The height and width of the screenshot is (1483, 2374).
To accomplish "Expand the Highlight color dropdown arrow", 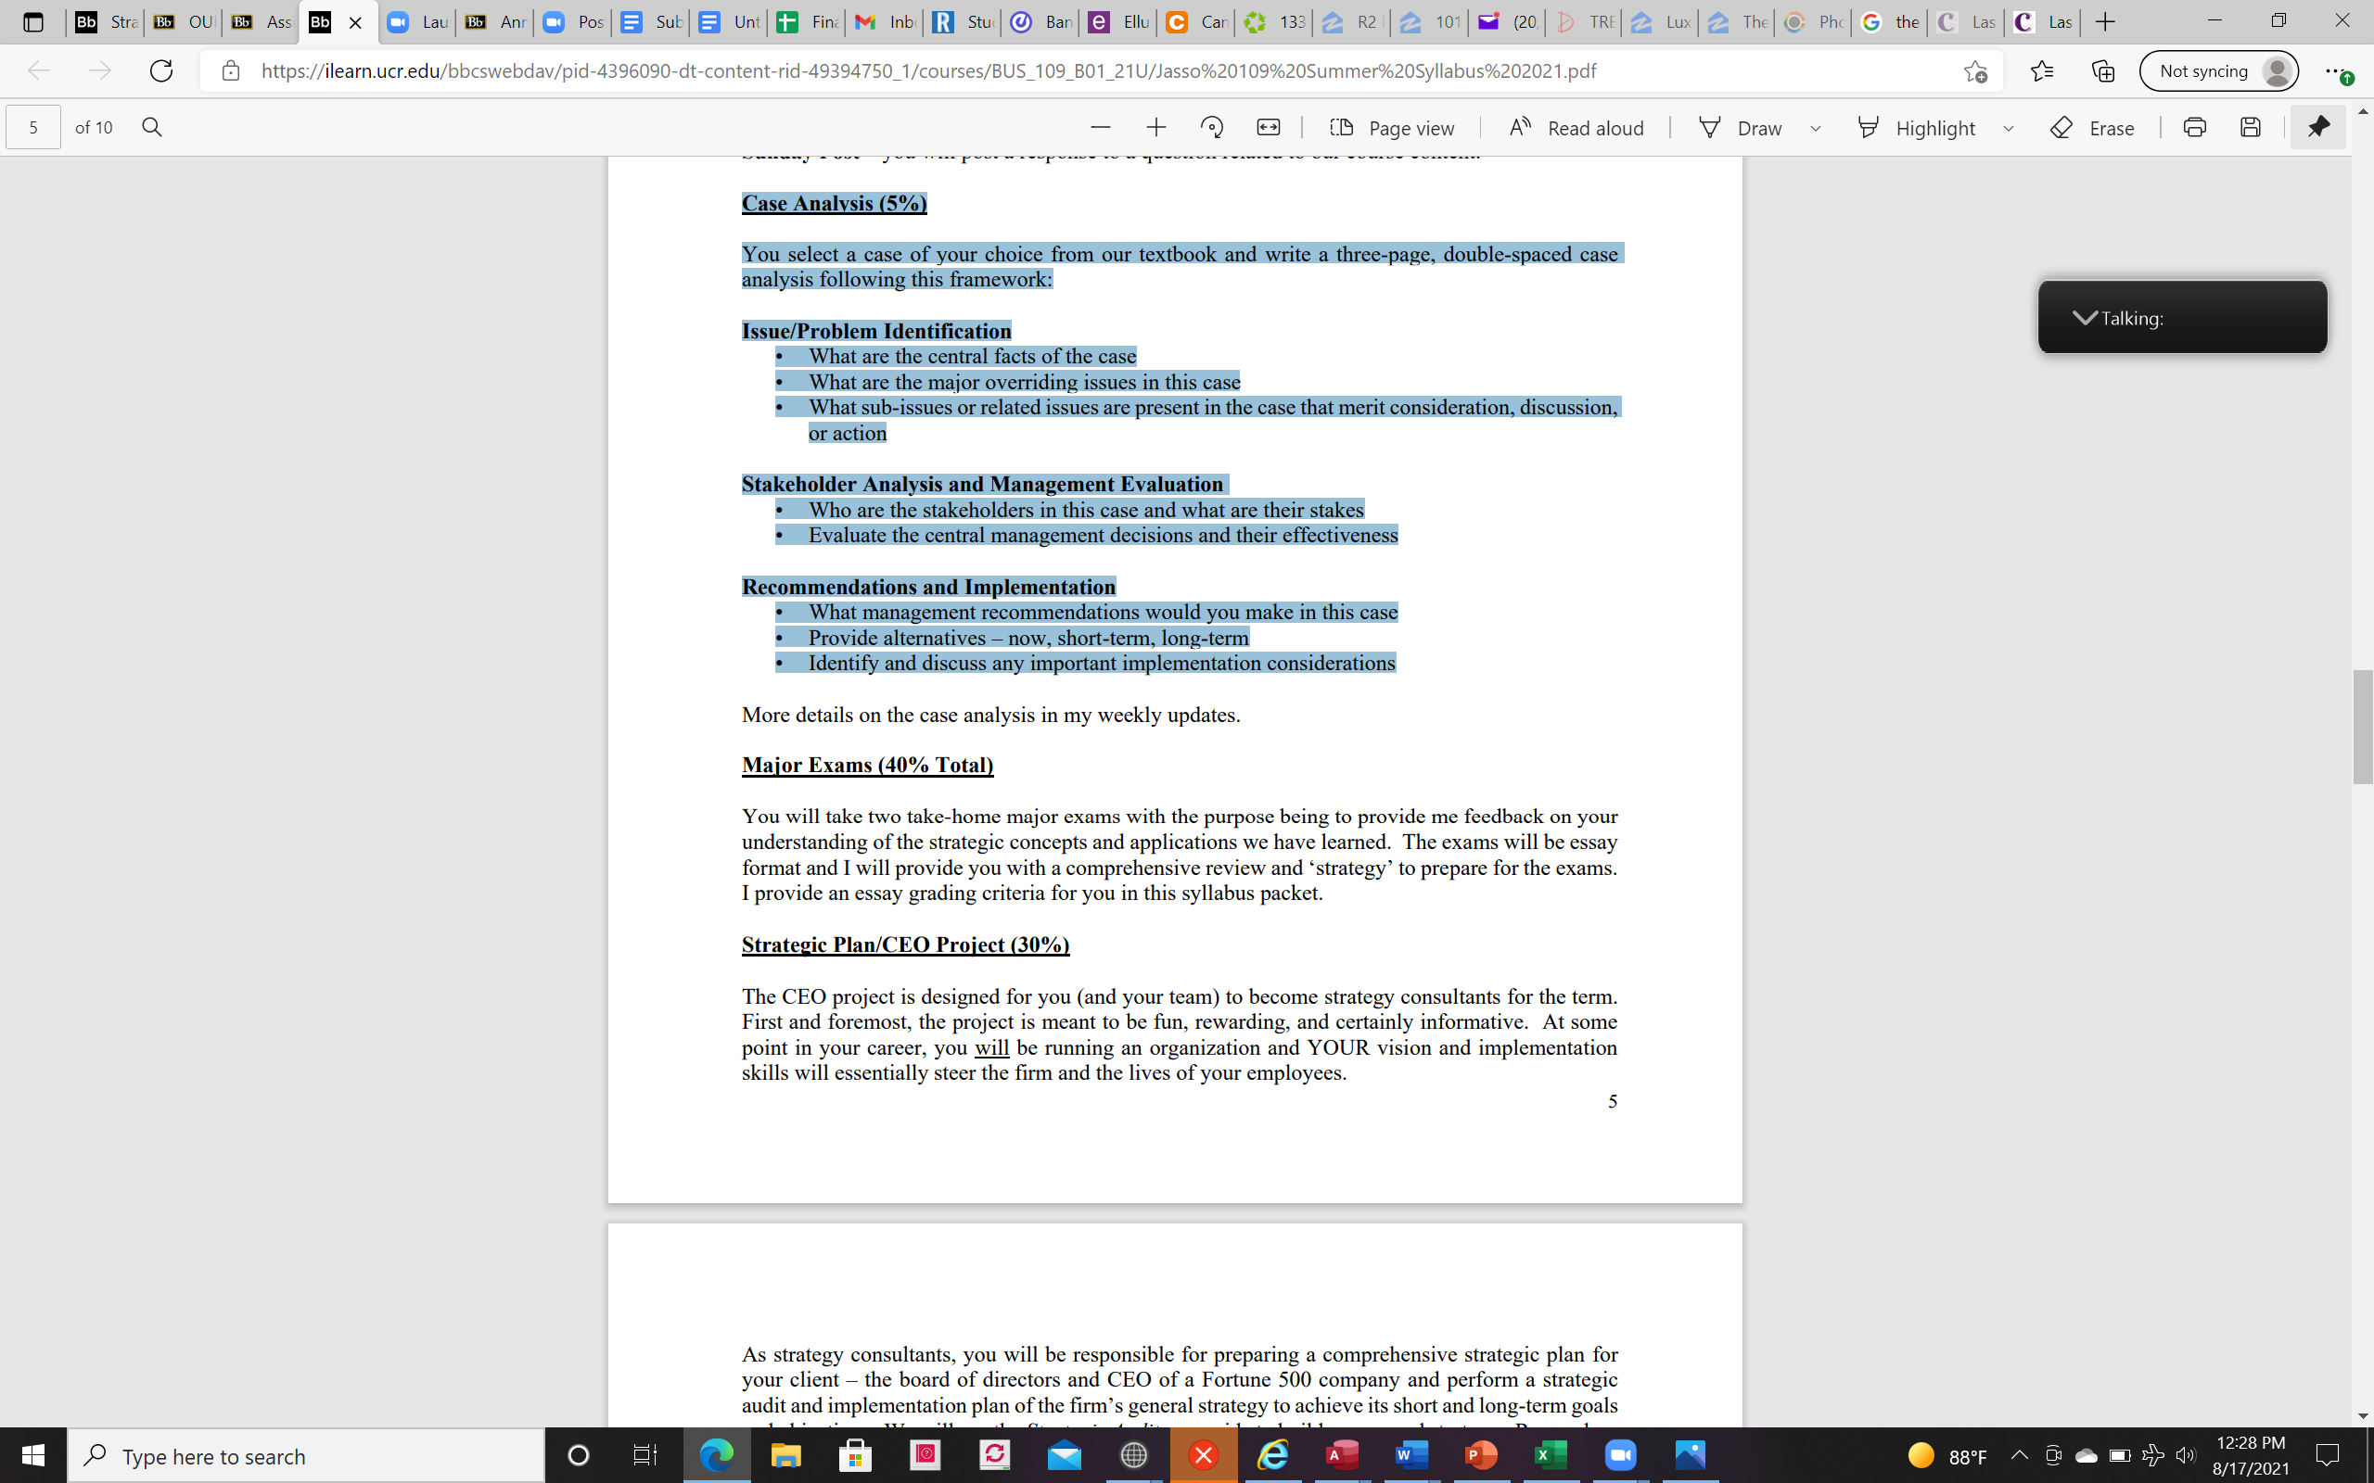I will (x=2008, y=128).
